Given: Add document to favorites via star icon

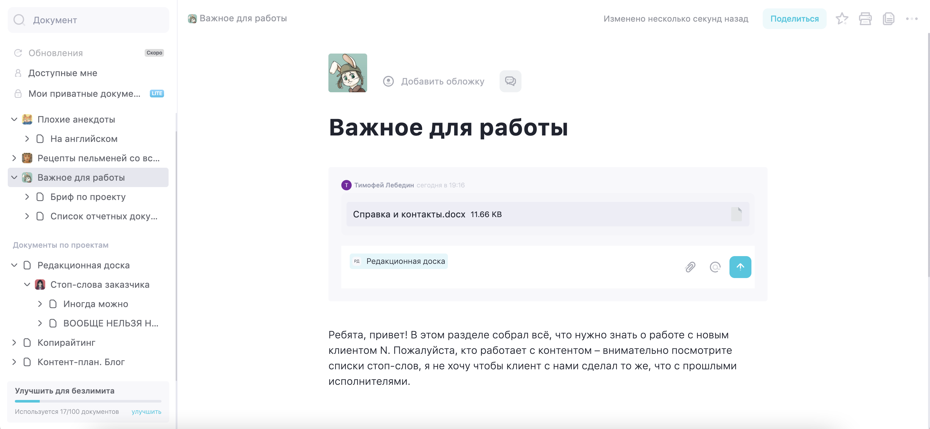Looking at the screenshot, I should click(842, 18).
